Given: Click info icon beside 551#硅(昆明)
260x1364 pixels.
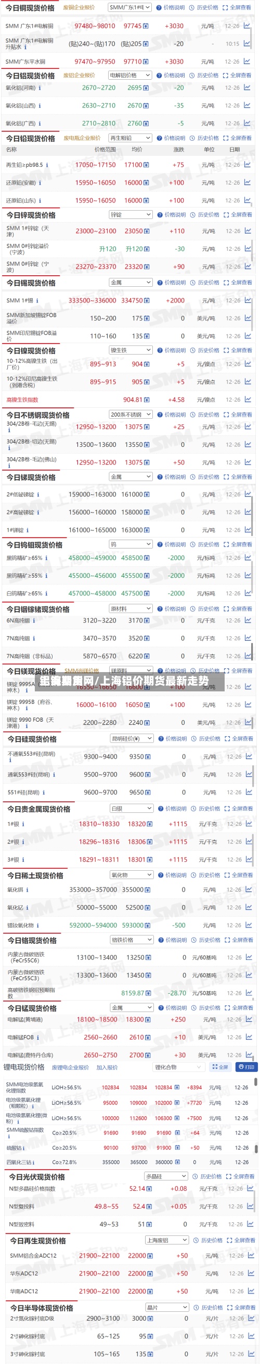Looking at the screenshot, I should click(x=43, y=793).
